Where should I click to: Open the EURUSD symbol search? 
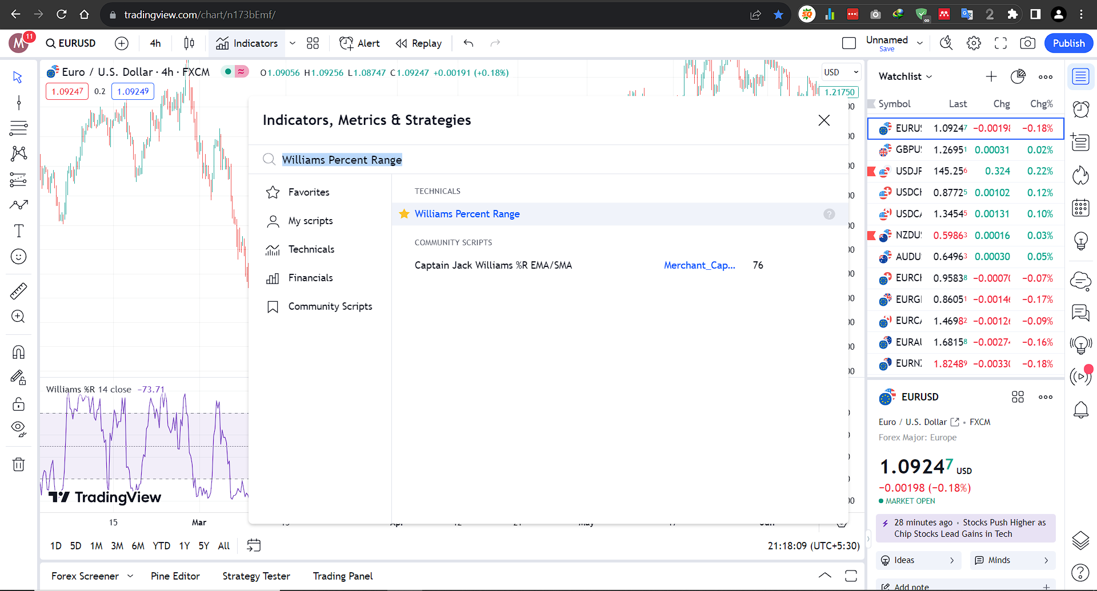point(71,43)
